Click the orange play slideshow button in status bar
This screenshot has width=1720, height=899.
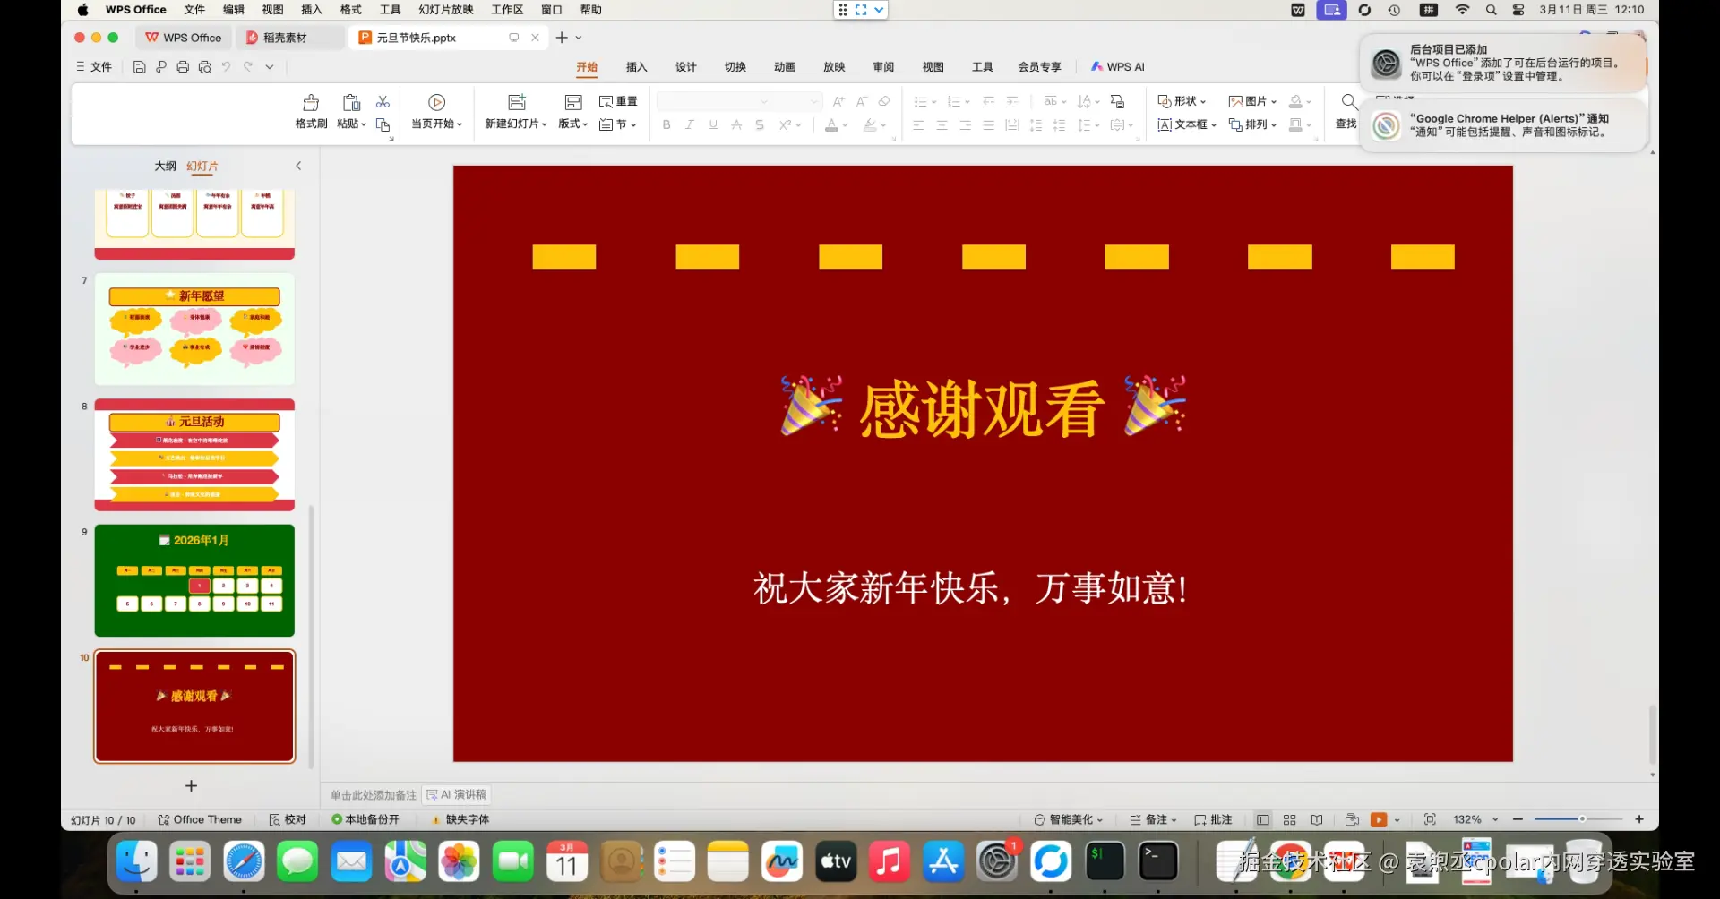coord(1379,820)
